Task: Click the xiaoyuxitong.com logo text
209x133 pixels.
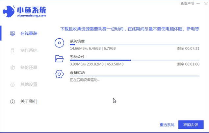Action: [32, 16]
